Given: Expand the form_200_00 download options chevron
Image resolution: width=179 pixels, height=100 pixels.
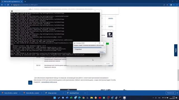Looking at the screenshot, I should click(x=42, y=93).
